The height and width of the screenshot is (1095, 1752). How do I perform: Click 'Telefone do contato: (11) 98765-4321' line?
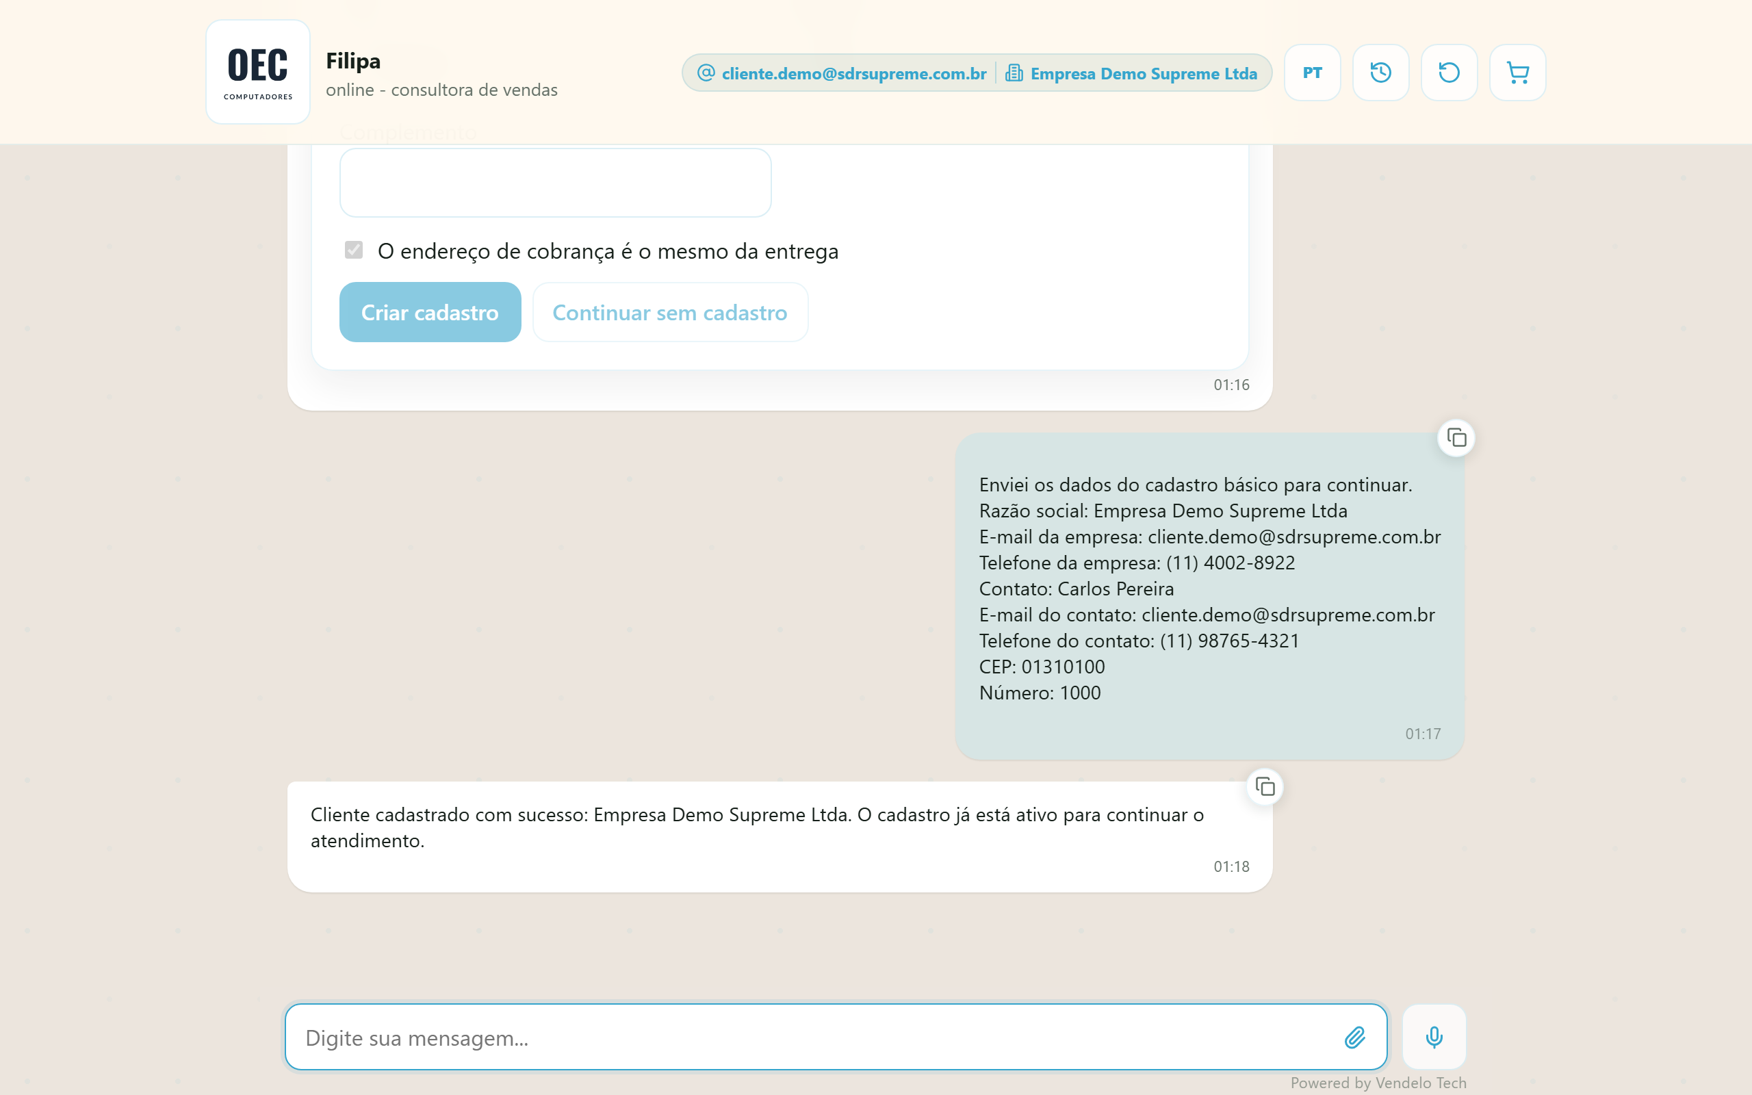pyautogui.click(x=1139, y=641)
